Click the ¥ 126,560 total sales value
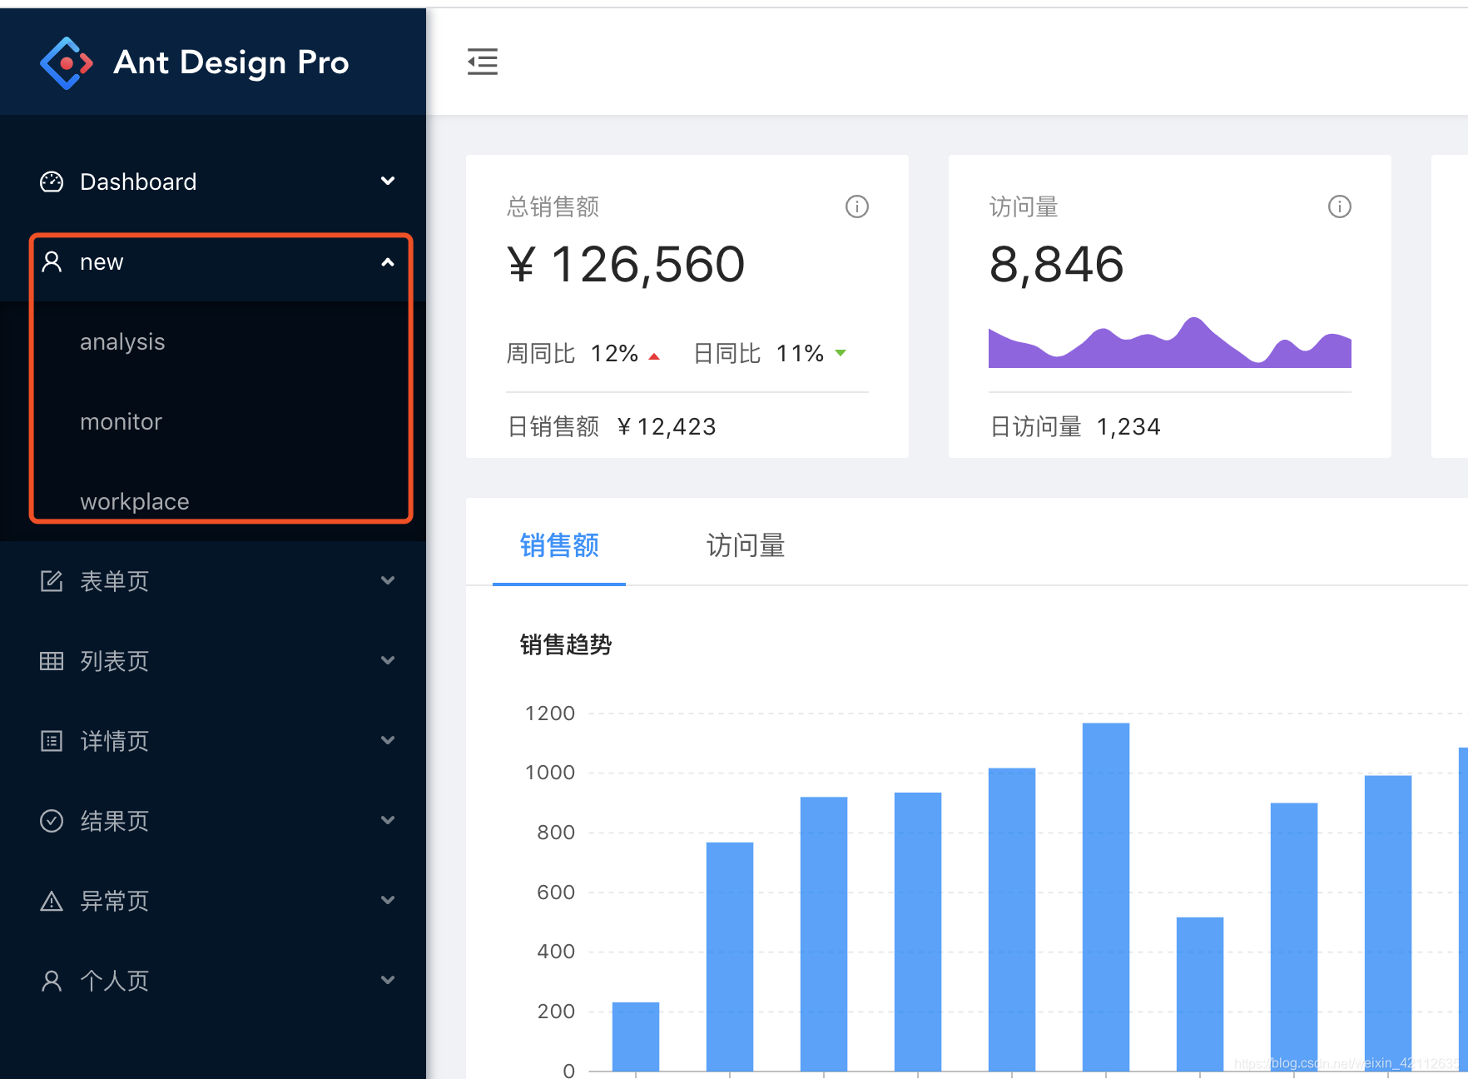The width and height of the screenshot is (1468, 1079). (626, 265)
